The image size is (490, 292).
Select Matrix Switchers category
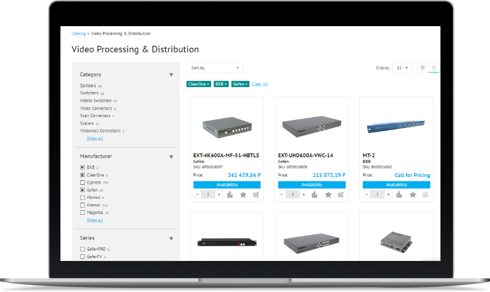click(x=96, y=101)
